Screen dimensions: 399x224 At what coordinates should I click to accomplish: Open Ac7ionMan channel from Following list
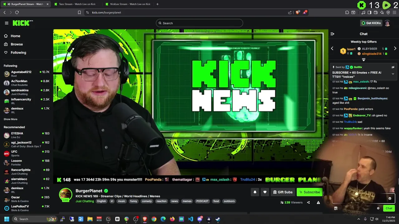(26, 83)
